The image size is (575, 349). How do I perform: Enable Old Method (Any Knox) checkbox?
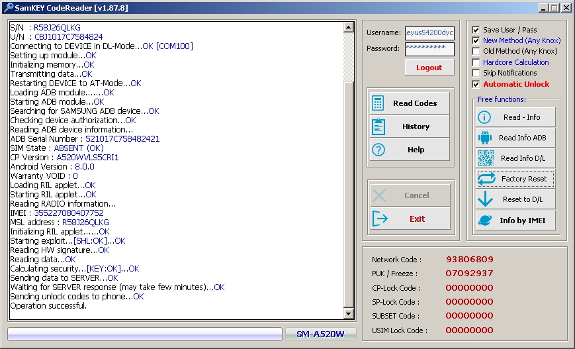476,51
